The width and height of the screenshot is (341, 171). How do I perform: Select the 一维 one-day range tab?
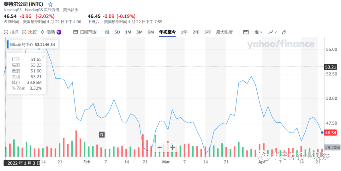click(105, 32)
